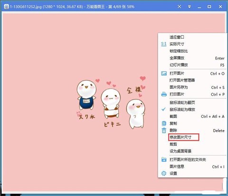Click 裁剪 menu entry

tap(192, 144)
